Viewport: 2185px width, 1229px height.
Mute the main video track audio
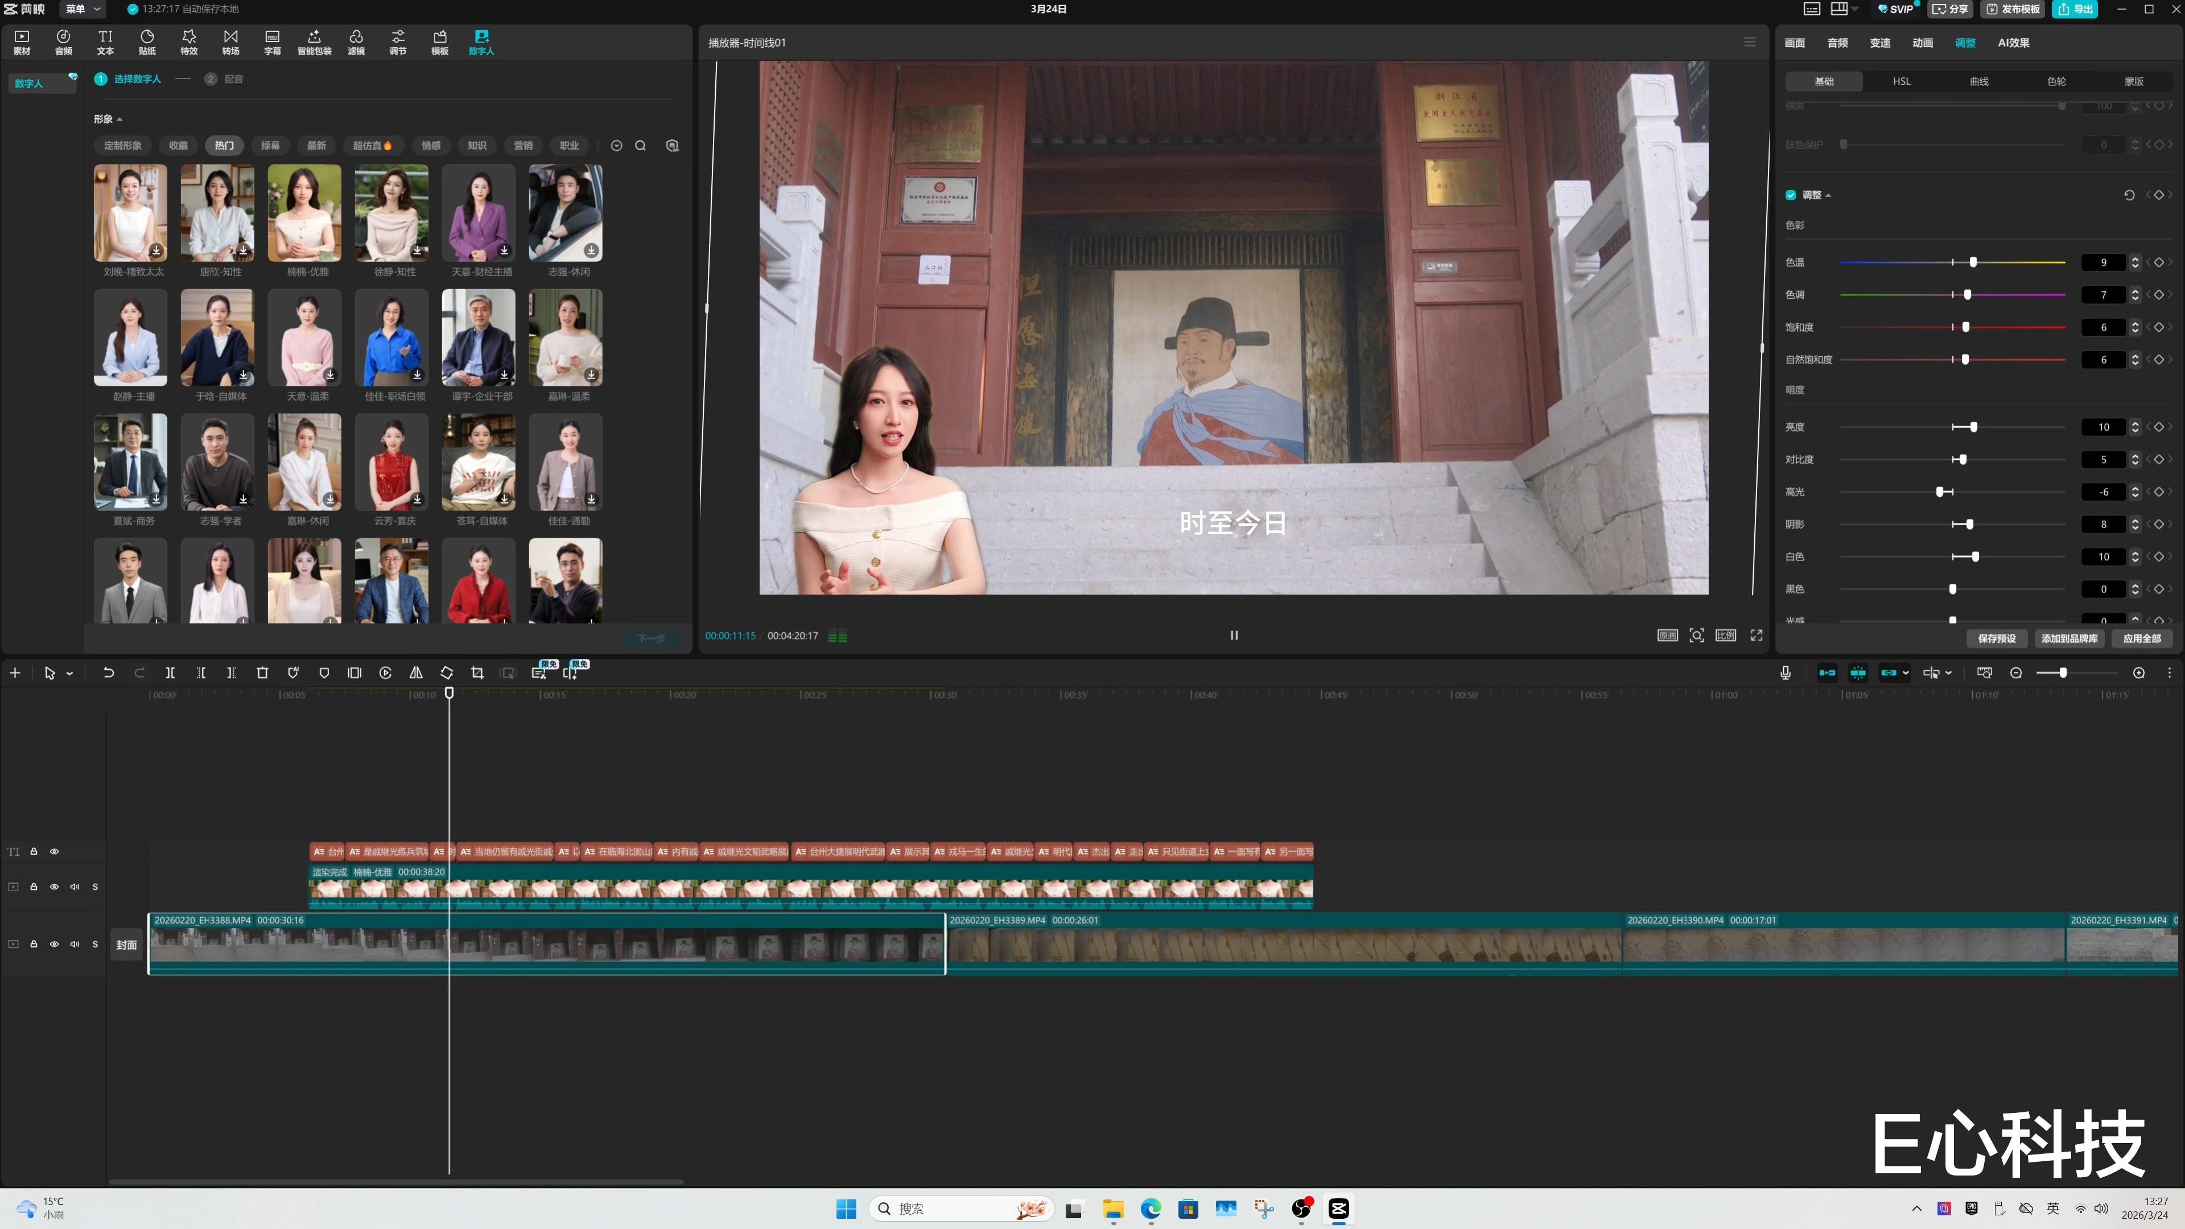(x=75, y=944)
